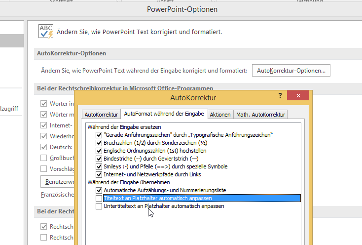Open the Math. AutoKorrektur tab

[x=260, y=115]
